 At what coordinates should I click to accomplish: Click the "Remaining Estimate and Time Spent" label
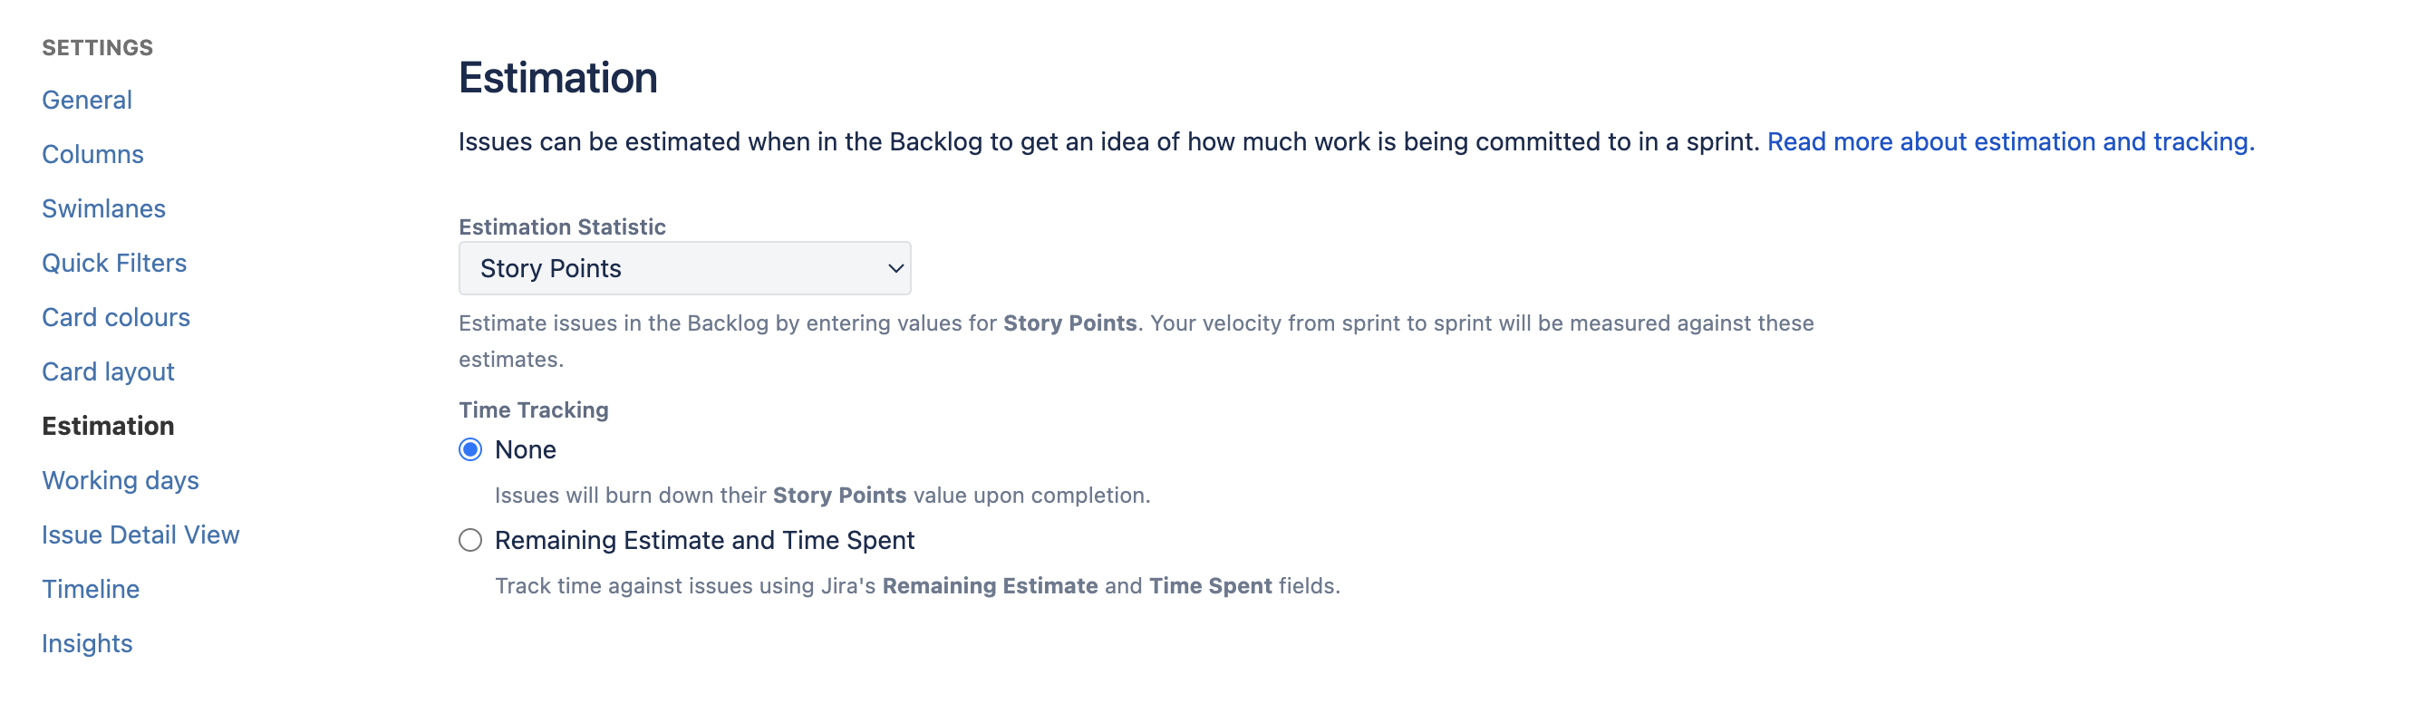click(x=704, y=541)
